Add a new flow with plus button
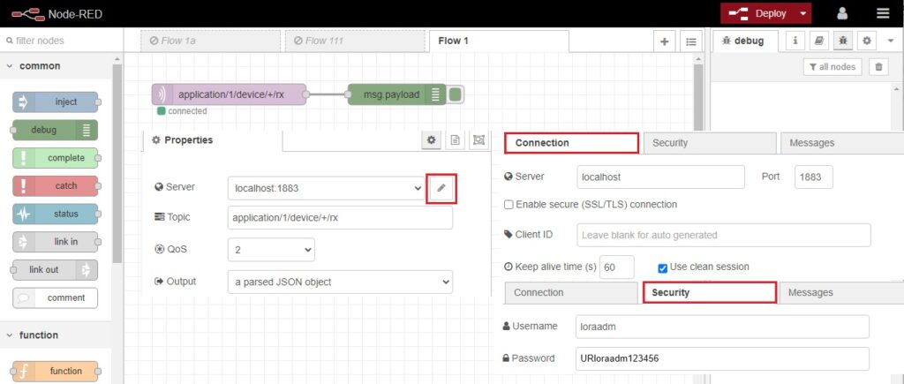The image size is (904, 384). click(664, 41)
